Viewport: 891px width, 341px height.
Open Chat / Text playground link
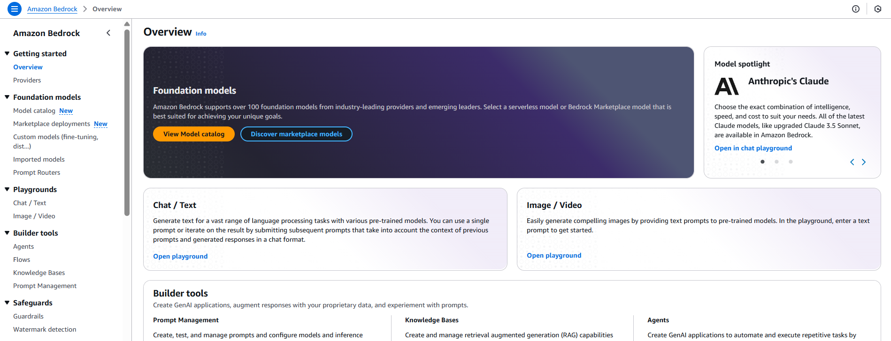[180, 256]
